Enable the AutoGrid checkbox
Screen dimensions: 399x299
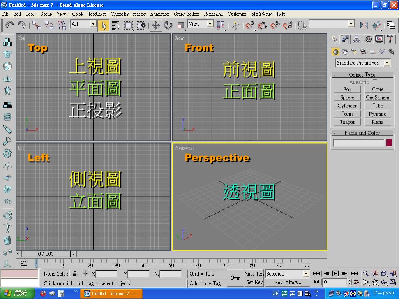pyautogui.click(x=374, y=82)
